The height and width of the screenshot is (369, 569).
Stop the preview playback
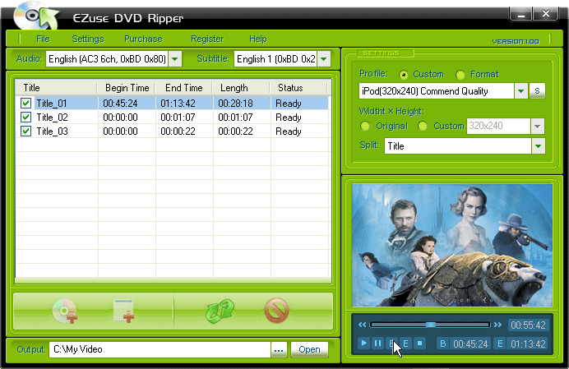420,343
